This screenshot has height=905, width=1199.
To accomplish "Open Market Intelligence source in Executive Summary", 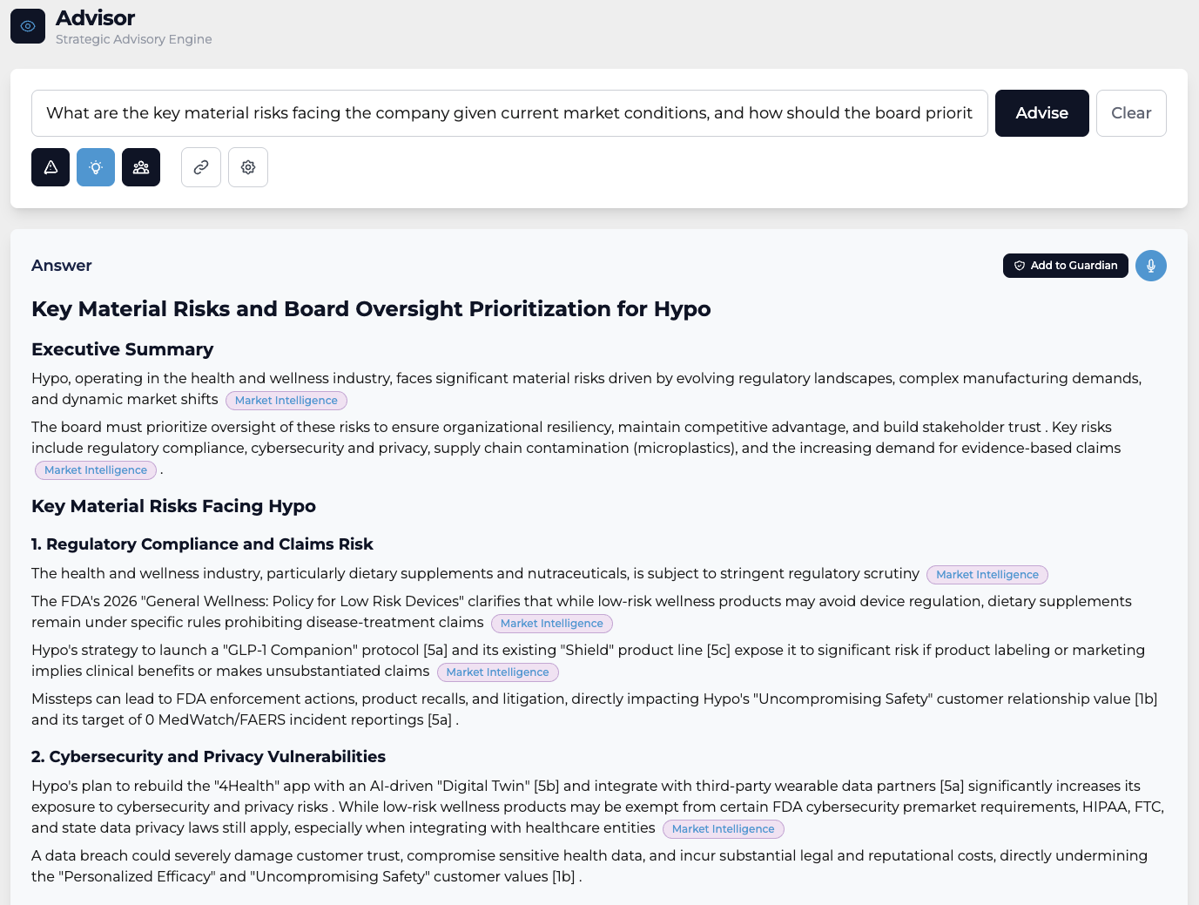I will coord(286,400).
